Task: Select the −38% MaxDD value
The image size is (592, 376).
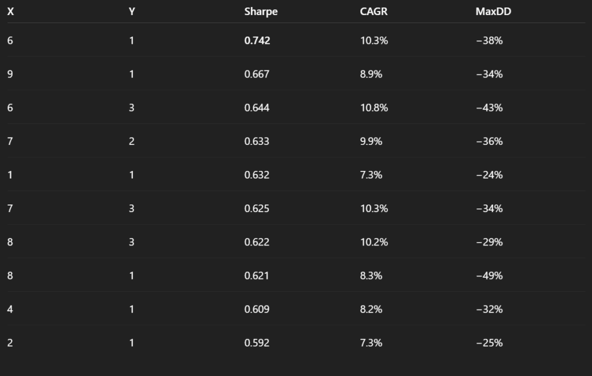Action: tap(489, 41)
